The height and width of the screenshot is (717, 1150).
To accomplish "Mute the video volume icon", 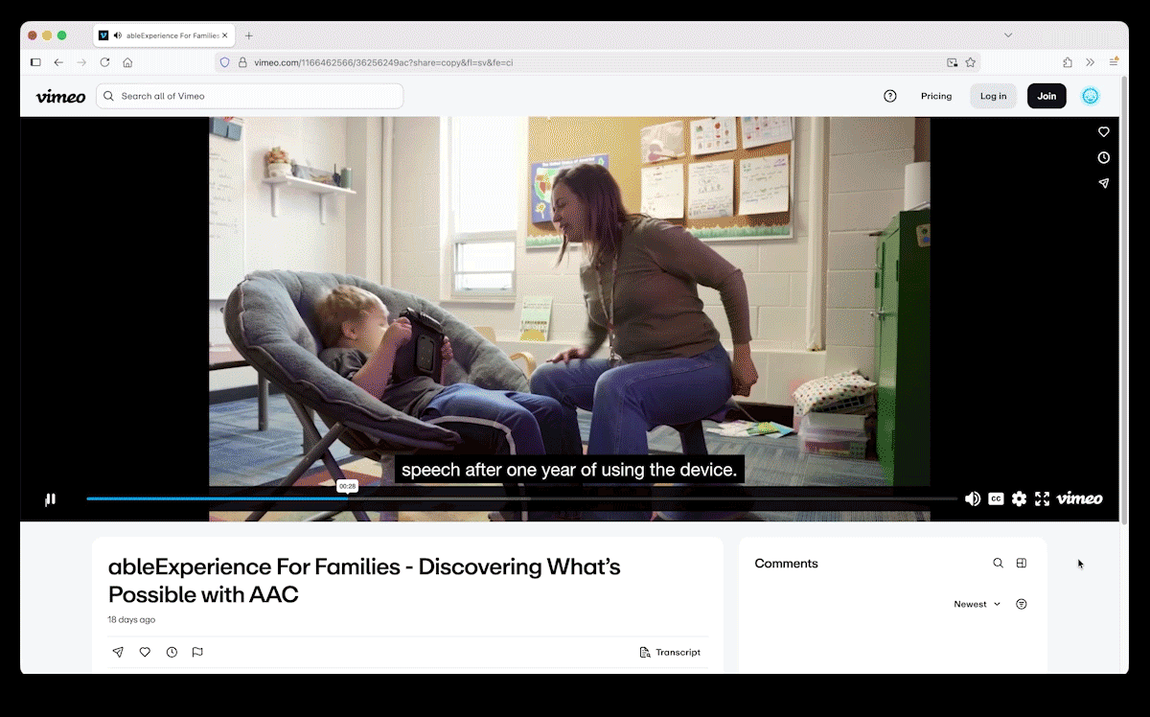I will click(x=973, y=498).
